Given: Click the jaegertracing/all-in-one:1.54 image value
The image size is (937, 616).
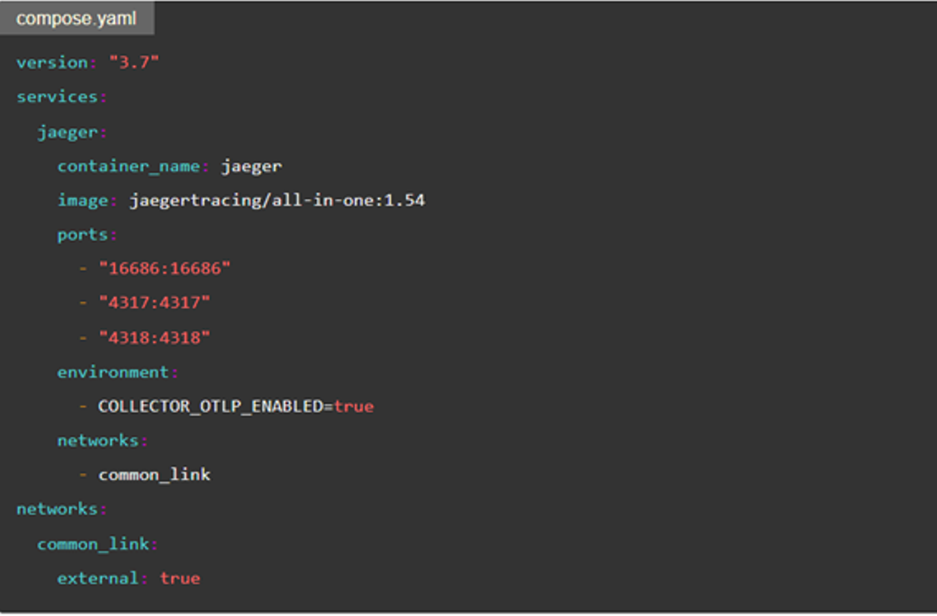Looking at the screenshot, I should pyautogui.click(x=277, y=200).
